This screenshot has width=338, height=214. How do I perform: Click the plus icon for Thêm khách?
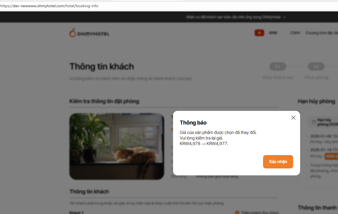point(237,213)
